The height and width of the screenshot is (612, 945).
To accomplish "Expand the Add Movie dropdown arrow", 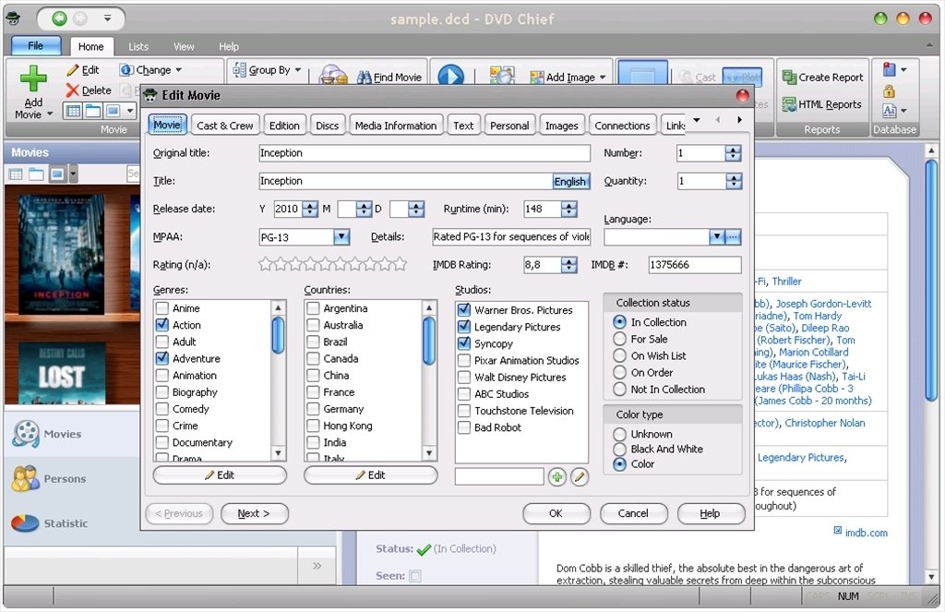I will [50, 114].
